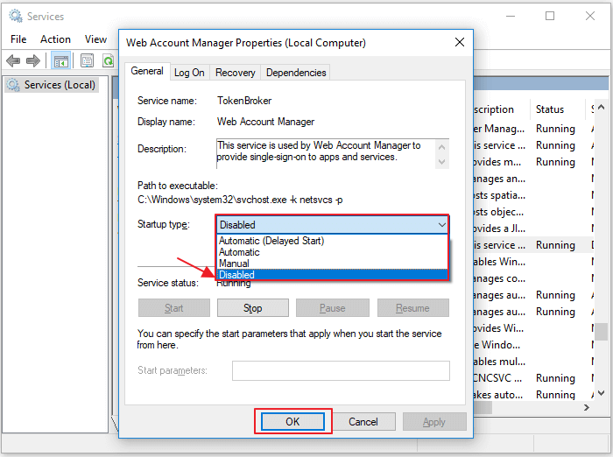The width and height of the screenshot is (613, 457).
Task: Sort services by the Status column header
Action: (x=550, y=109)
